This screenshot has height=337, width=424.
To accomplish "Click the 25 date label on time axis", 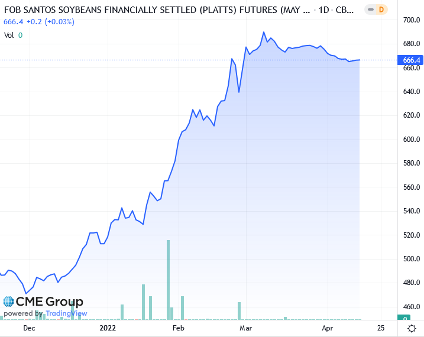I will (380, 328).
